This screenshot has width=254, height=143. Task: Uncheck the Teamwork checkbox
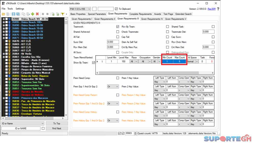(118, 27)
